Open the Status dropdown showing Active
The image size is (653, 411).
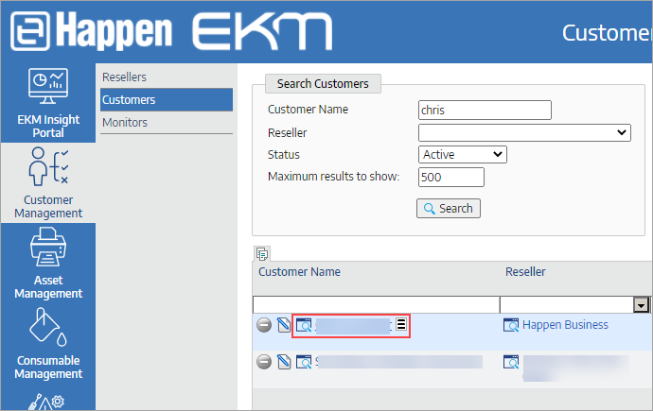tap(462, 155)
